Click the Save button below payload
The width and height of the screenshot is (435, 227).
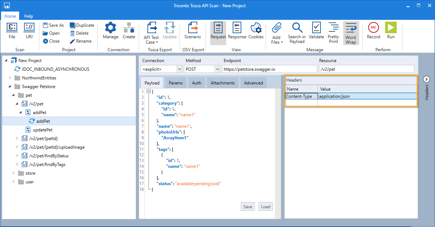(x=247, y=207)
